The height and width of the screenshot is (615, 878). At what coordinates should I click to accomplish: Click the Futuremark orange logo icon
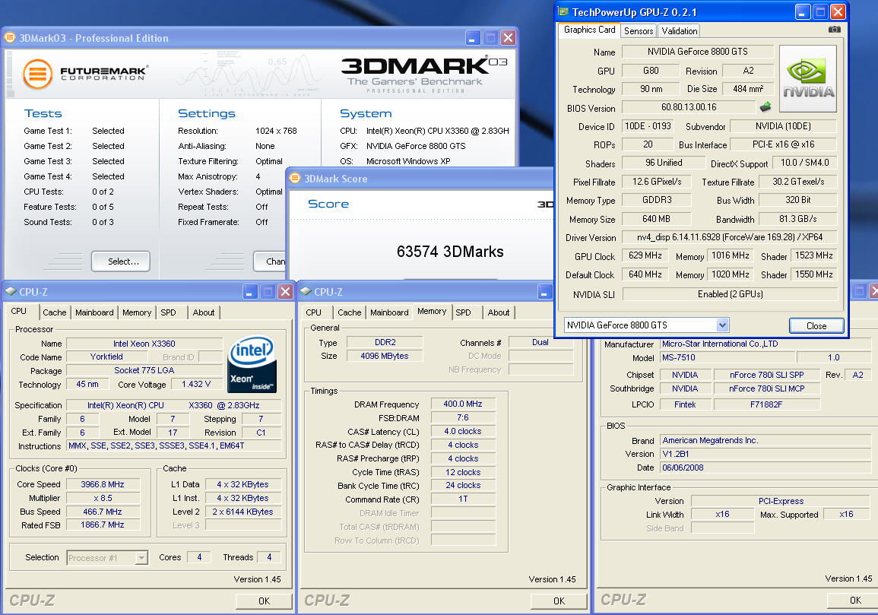click(37, 74)
